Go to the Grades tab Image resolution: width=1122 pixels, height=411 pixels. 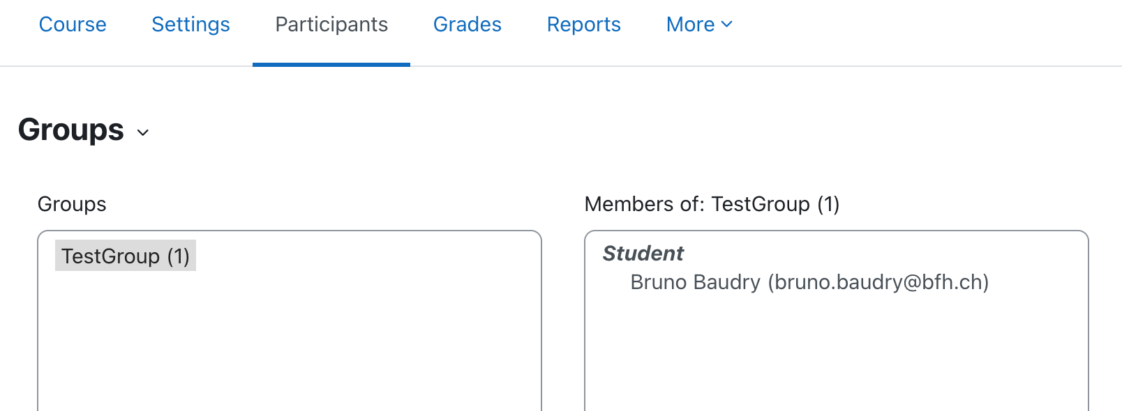tap(467, 24)
